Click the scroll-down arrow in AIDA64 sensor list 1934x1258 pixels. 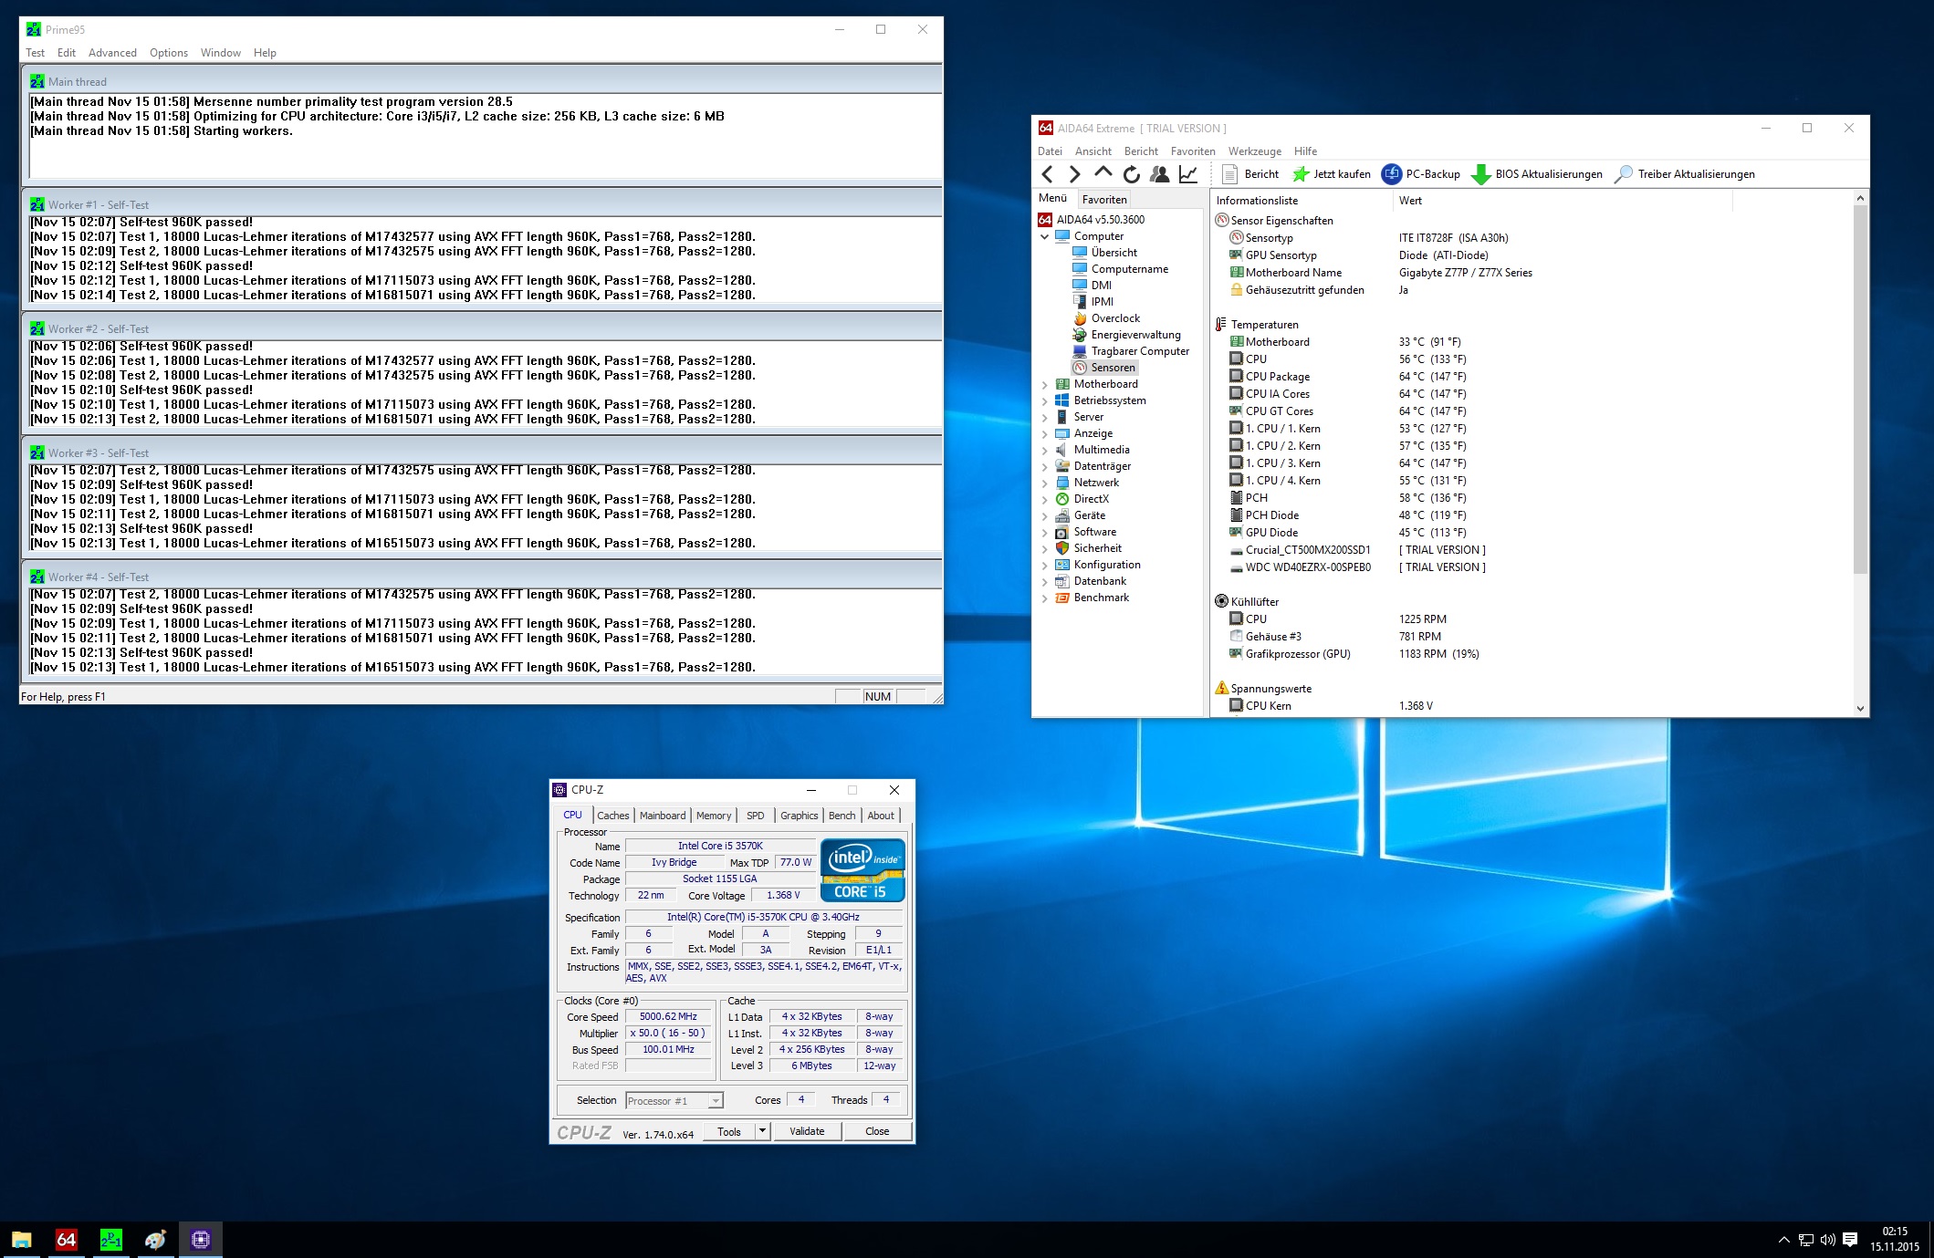coord(1860,708)
